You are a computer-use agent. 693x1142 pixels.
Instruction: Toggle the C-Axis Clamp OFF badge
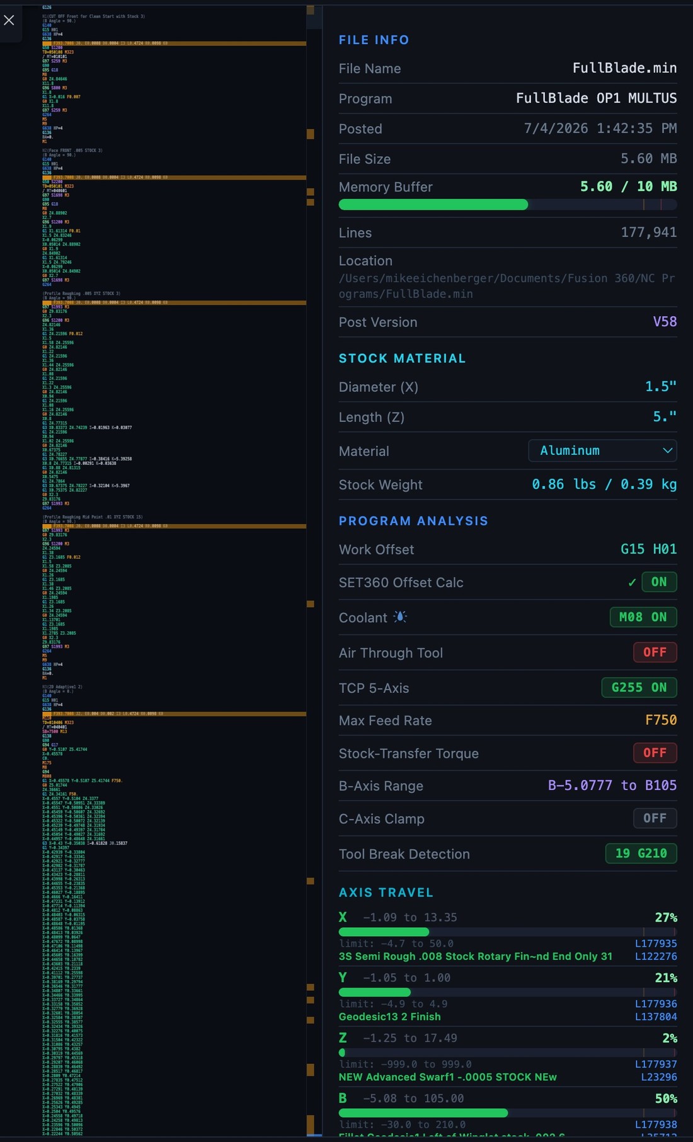pyautogui.click(x=655, y=818)
